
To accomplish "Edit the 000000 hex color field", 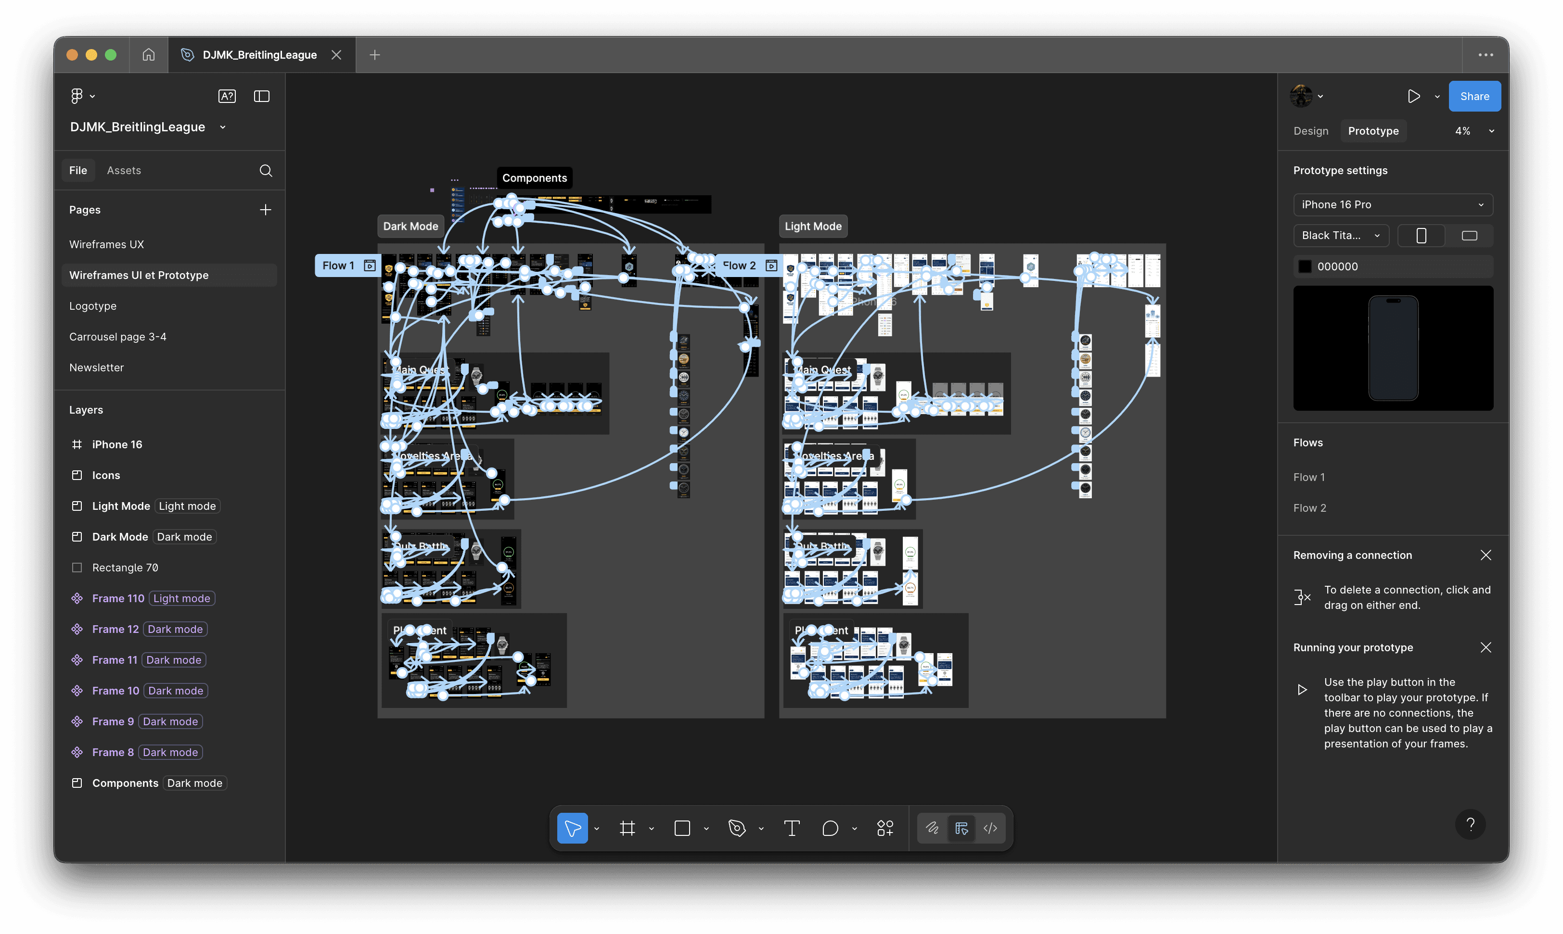I will pos(1337,266).
